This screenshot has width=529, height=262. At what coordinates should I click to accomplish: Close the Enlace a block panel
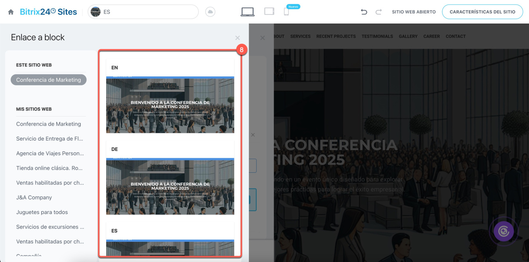coord(238,38)
